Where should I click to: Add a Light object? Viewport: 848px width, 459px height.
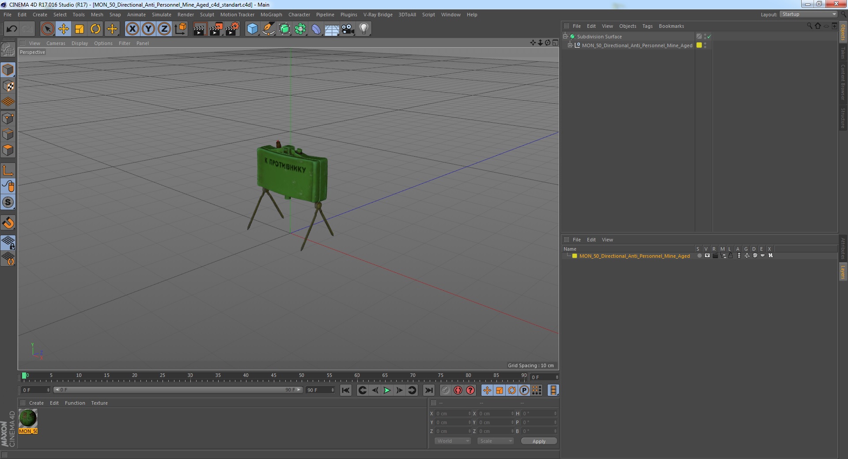363,29
